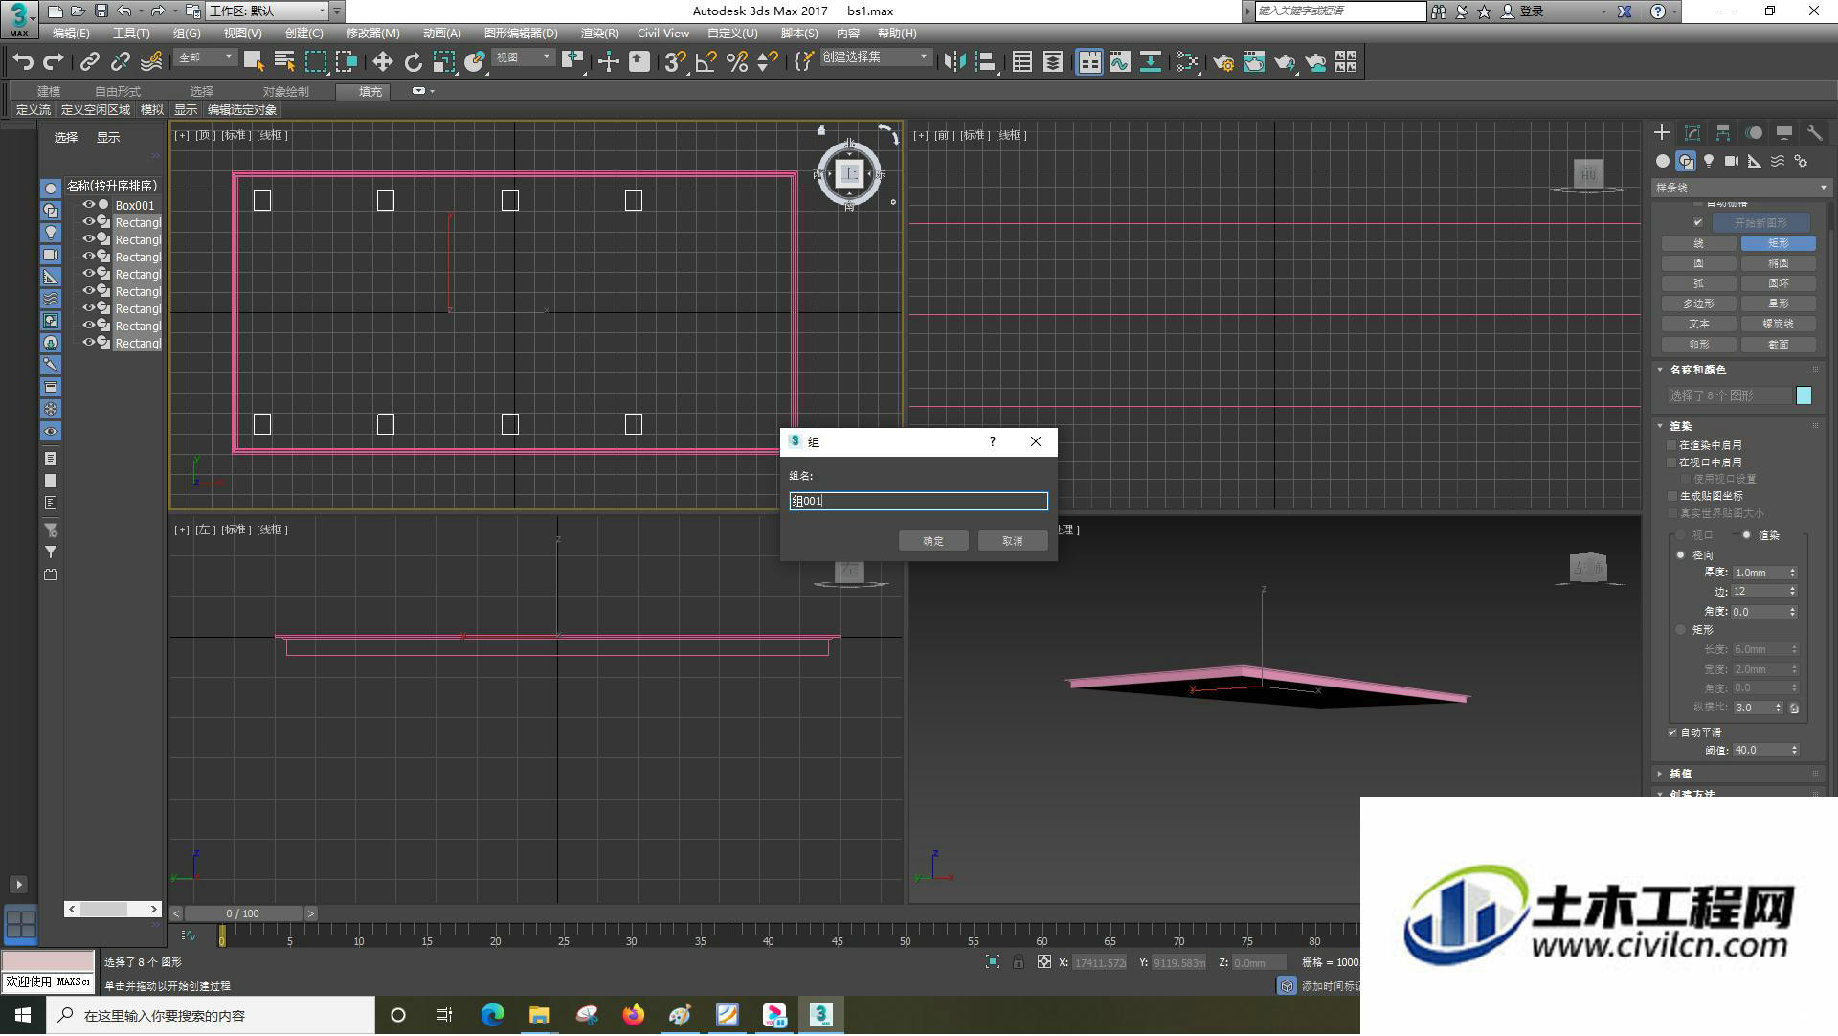This screenshot has height=1036, width=1838.
Task: Select the 渲染 radio option
Action: [1747, 535]
